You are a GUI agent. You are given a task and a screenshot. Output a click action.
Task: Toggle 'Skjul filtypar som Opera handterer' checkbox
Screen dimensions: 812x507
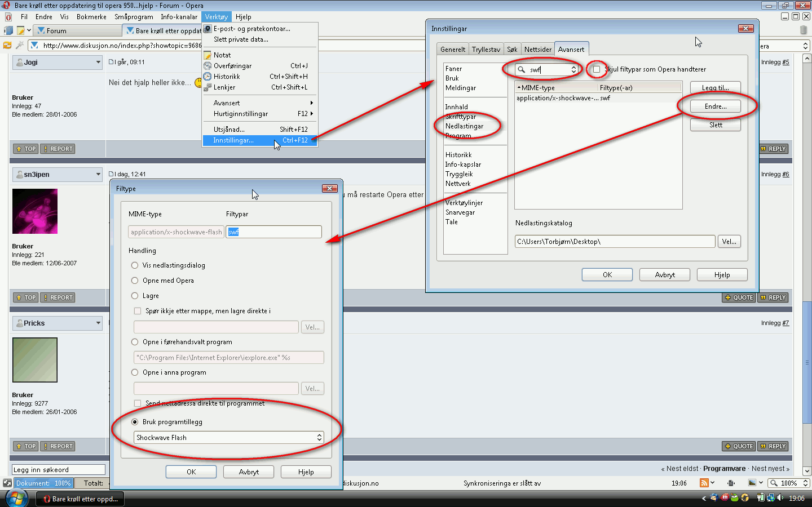click(x=596, y=69)
